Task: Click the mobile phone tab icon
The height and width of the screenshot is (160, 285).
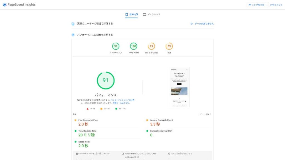Action: pos(127,14)
